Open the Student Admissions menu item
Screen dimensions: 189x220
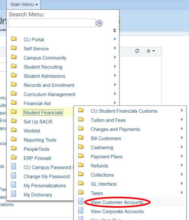pyautogui.click(x=44, y=76)
